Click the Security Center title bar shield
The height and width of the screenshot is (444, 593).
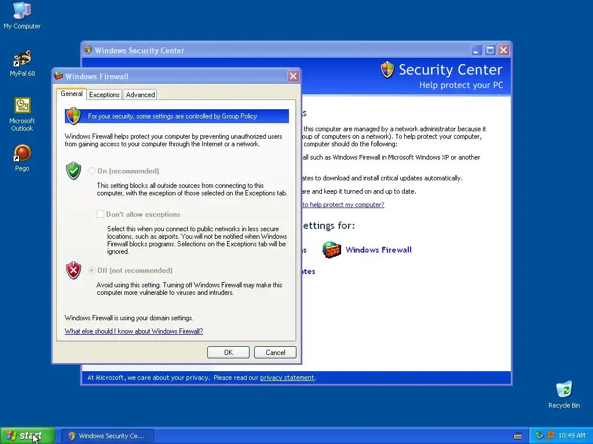(x=88, y=50)
